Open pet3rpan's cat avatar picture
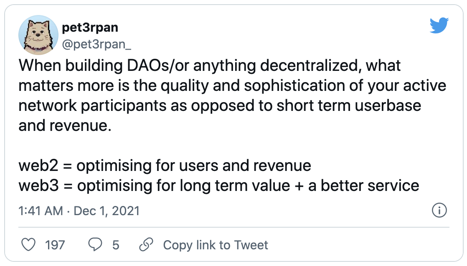 coord(38,35)
